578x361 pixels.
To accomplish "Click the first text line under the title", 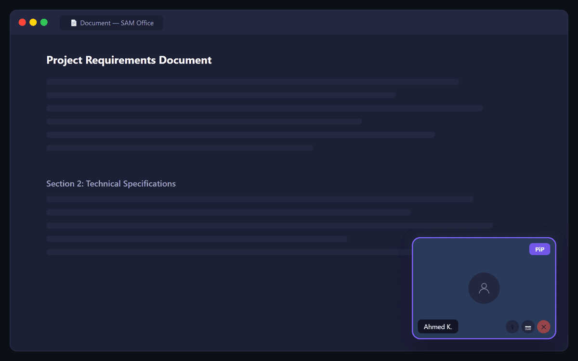I will [252, 82].
